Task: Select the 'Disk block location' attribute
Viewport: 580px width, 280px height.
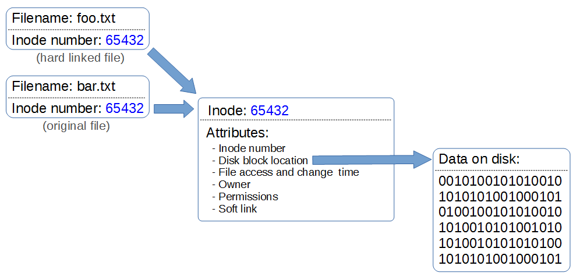Action: pos(263,160)
